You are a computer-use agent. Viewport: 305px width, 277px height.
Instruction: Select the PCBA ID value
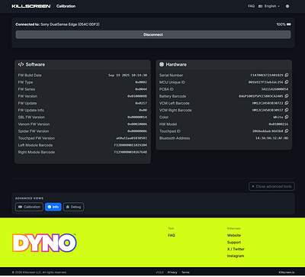pyautogui.click(x=274, y=89)
